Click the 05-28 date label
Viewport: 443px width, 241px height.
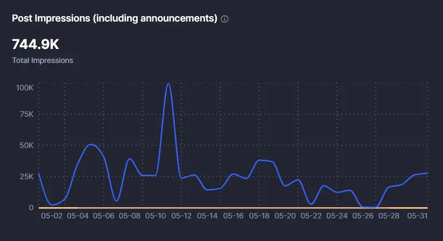click(x=389, y=216)
